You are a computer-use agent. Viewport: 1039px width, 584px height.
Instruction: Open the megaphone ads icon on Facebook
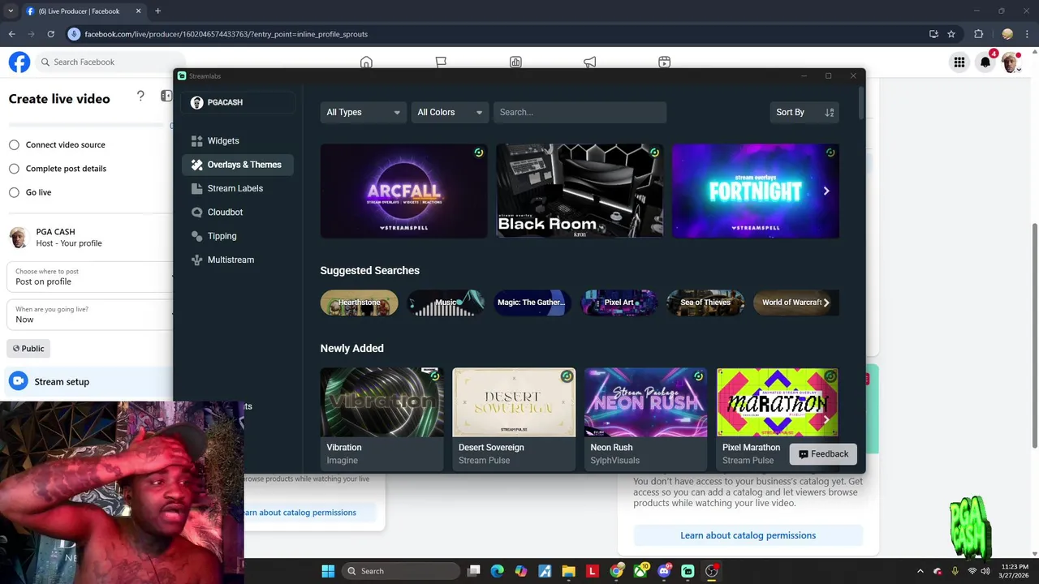pos(590,62)
